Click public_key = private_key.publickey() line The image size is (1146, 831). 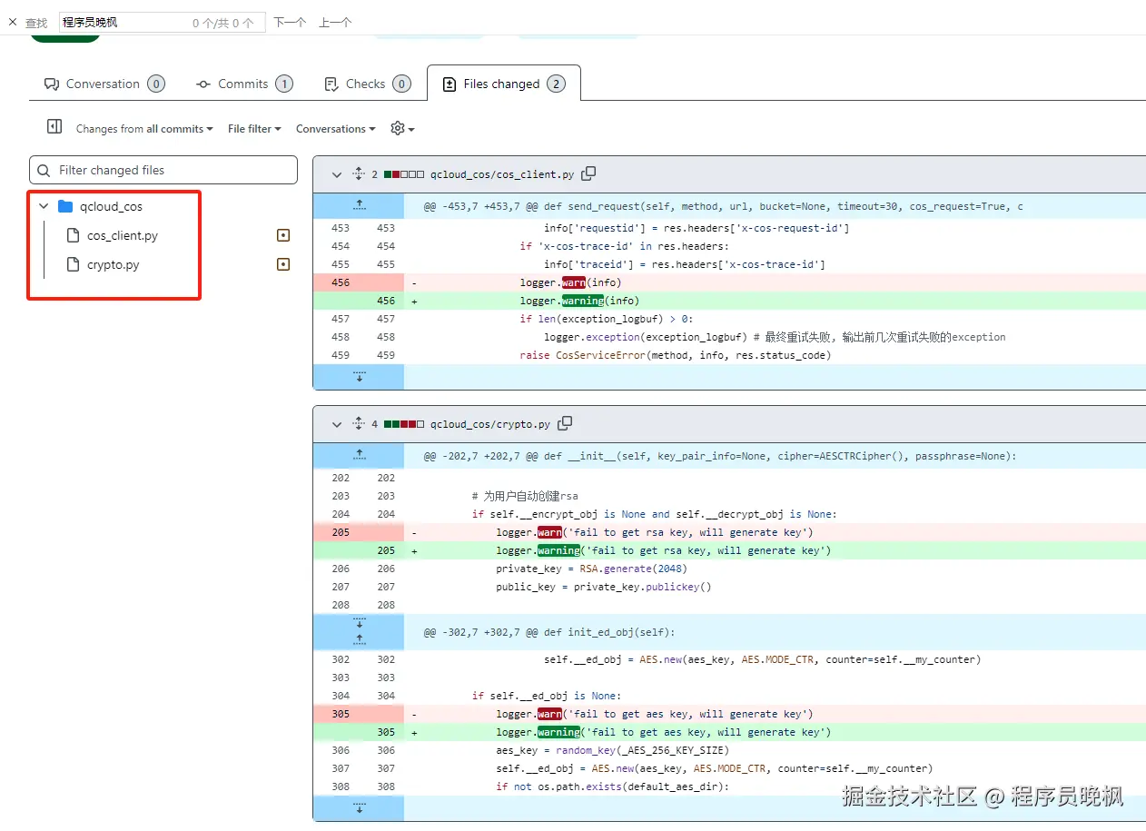603,587
